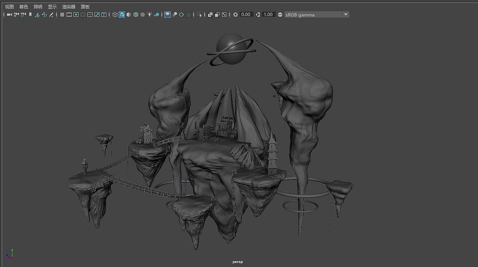Toggle the Lock Camera icon
478x267 pixels.
point(16,15)
